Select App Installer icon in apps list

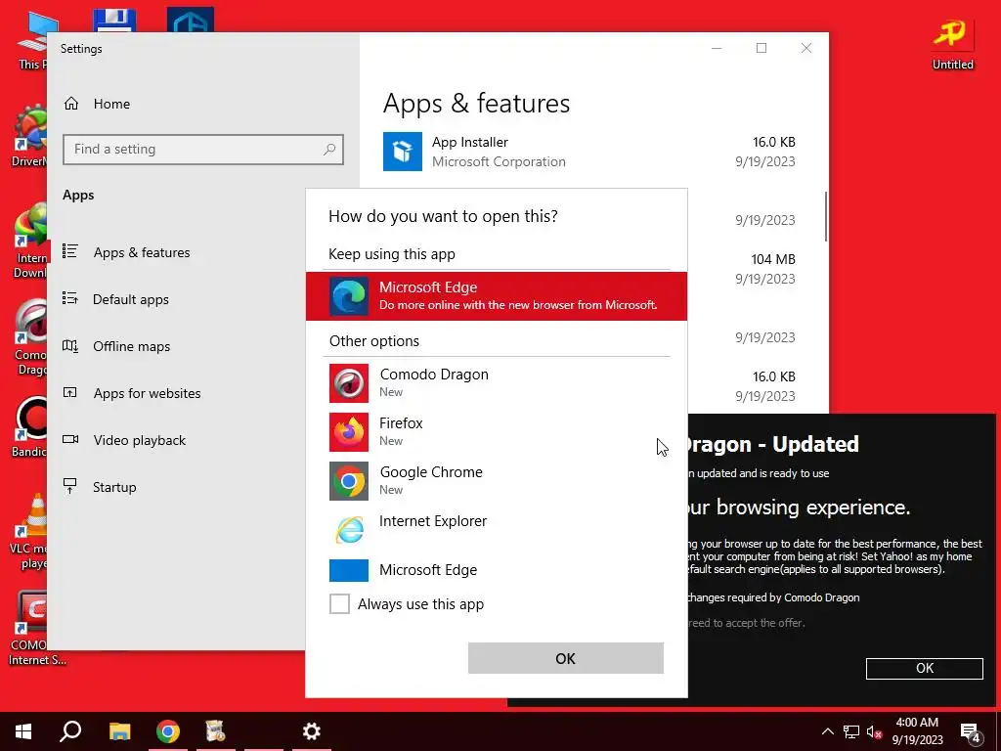click(402, 152)
